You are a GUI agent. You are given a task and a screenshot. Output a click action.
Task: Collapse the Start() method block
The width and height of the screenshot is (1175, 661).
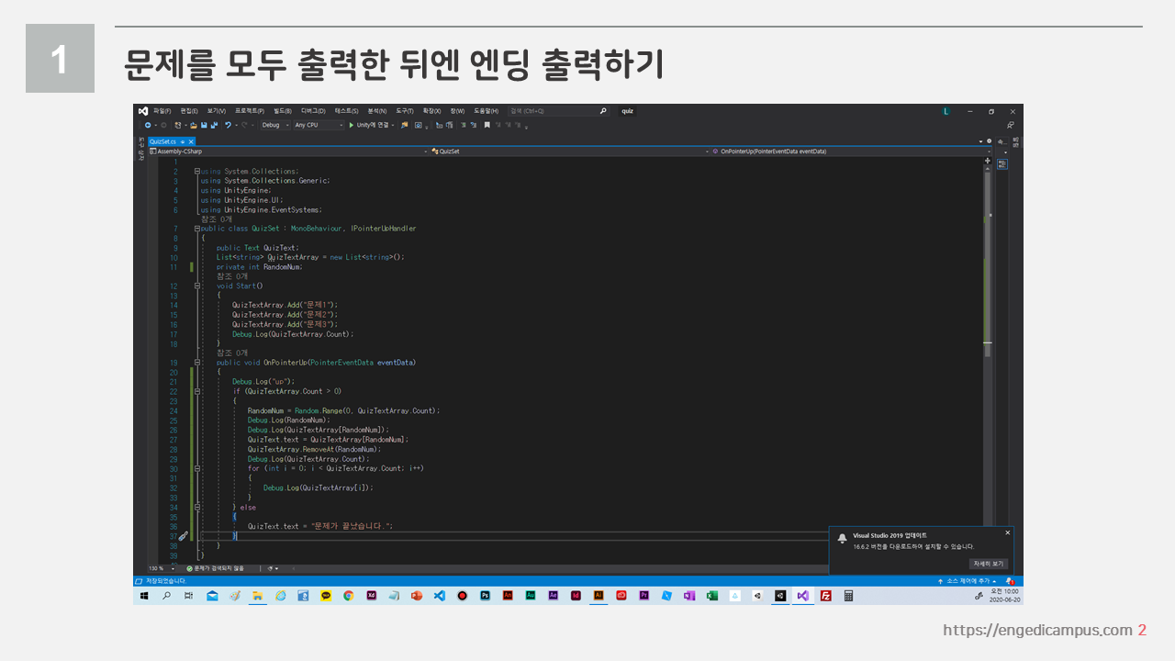point(196,286)
